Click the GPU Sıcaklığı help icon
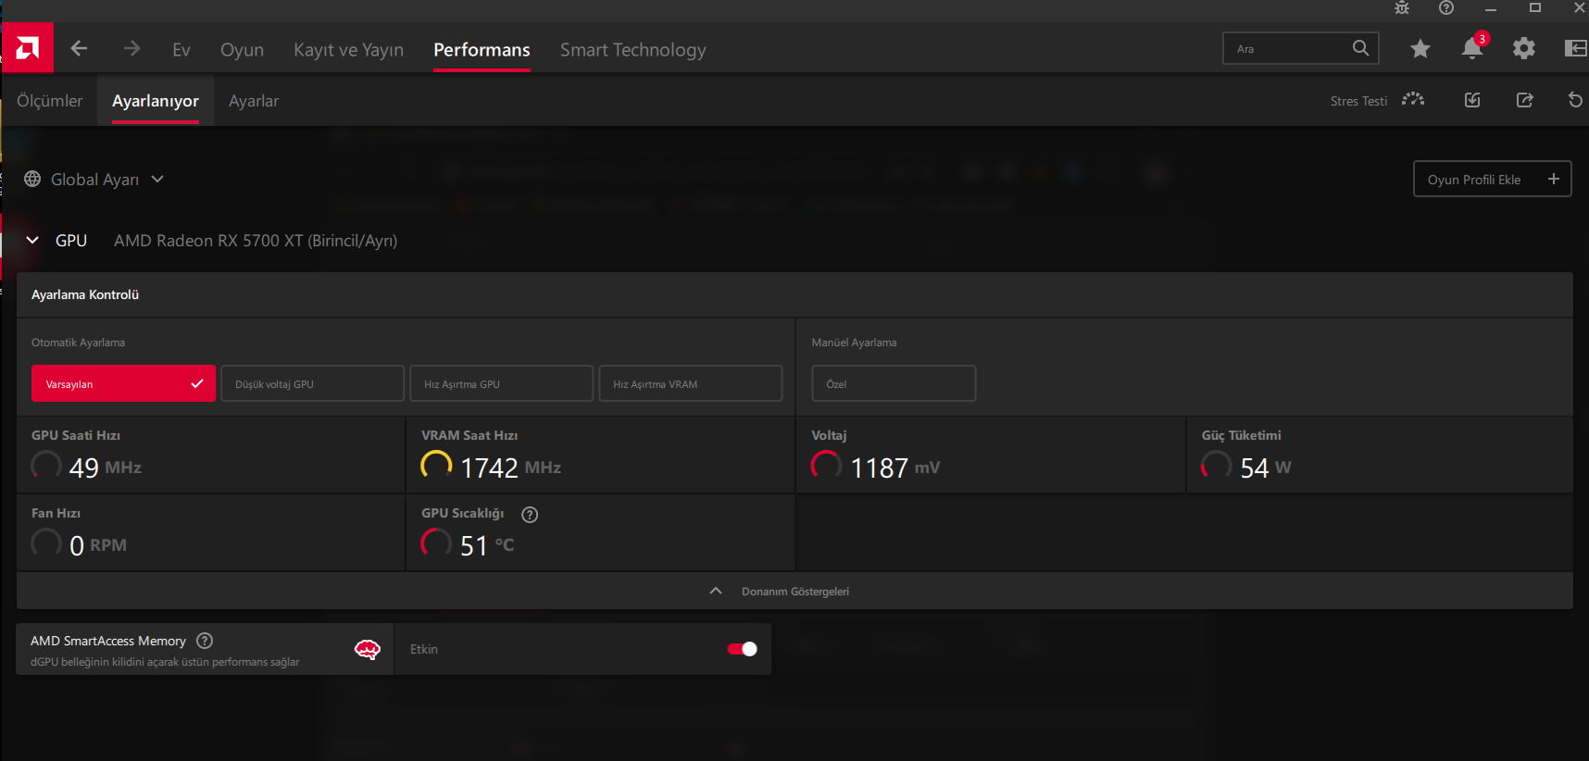The height and width of the screenshot is (761, 1589). tap(530, 515)
